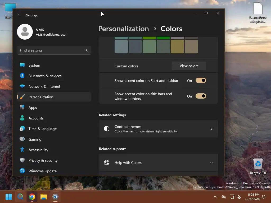Focus the Find a setting field
The height and width of the screenshot is (203, 271).
pos(54,50)
